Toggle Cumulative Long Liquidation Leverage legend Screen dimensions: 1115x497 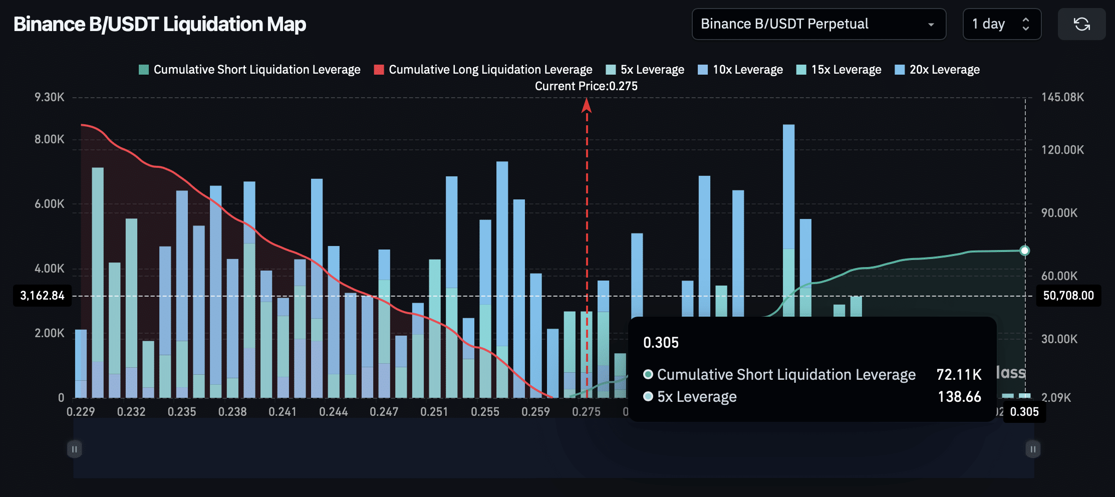pos(483,70)
